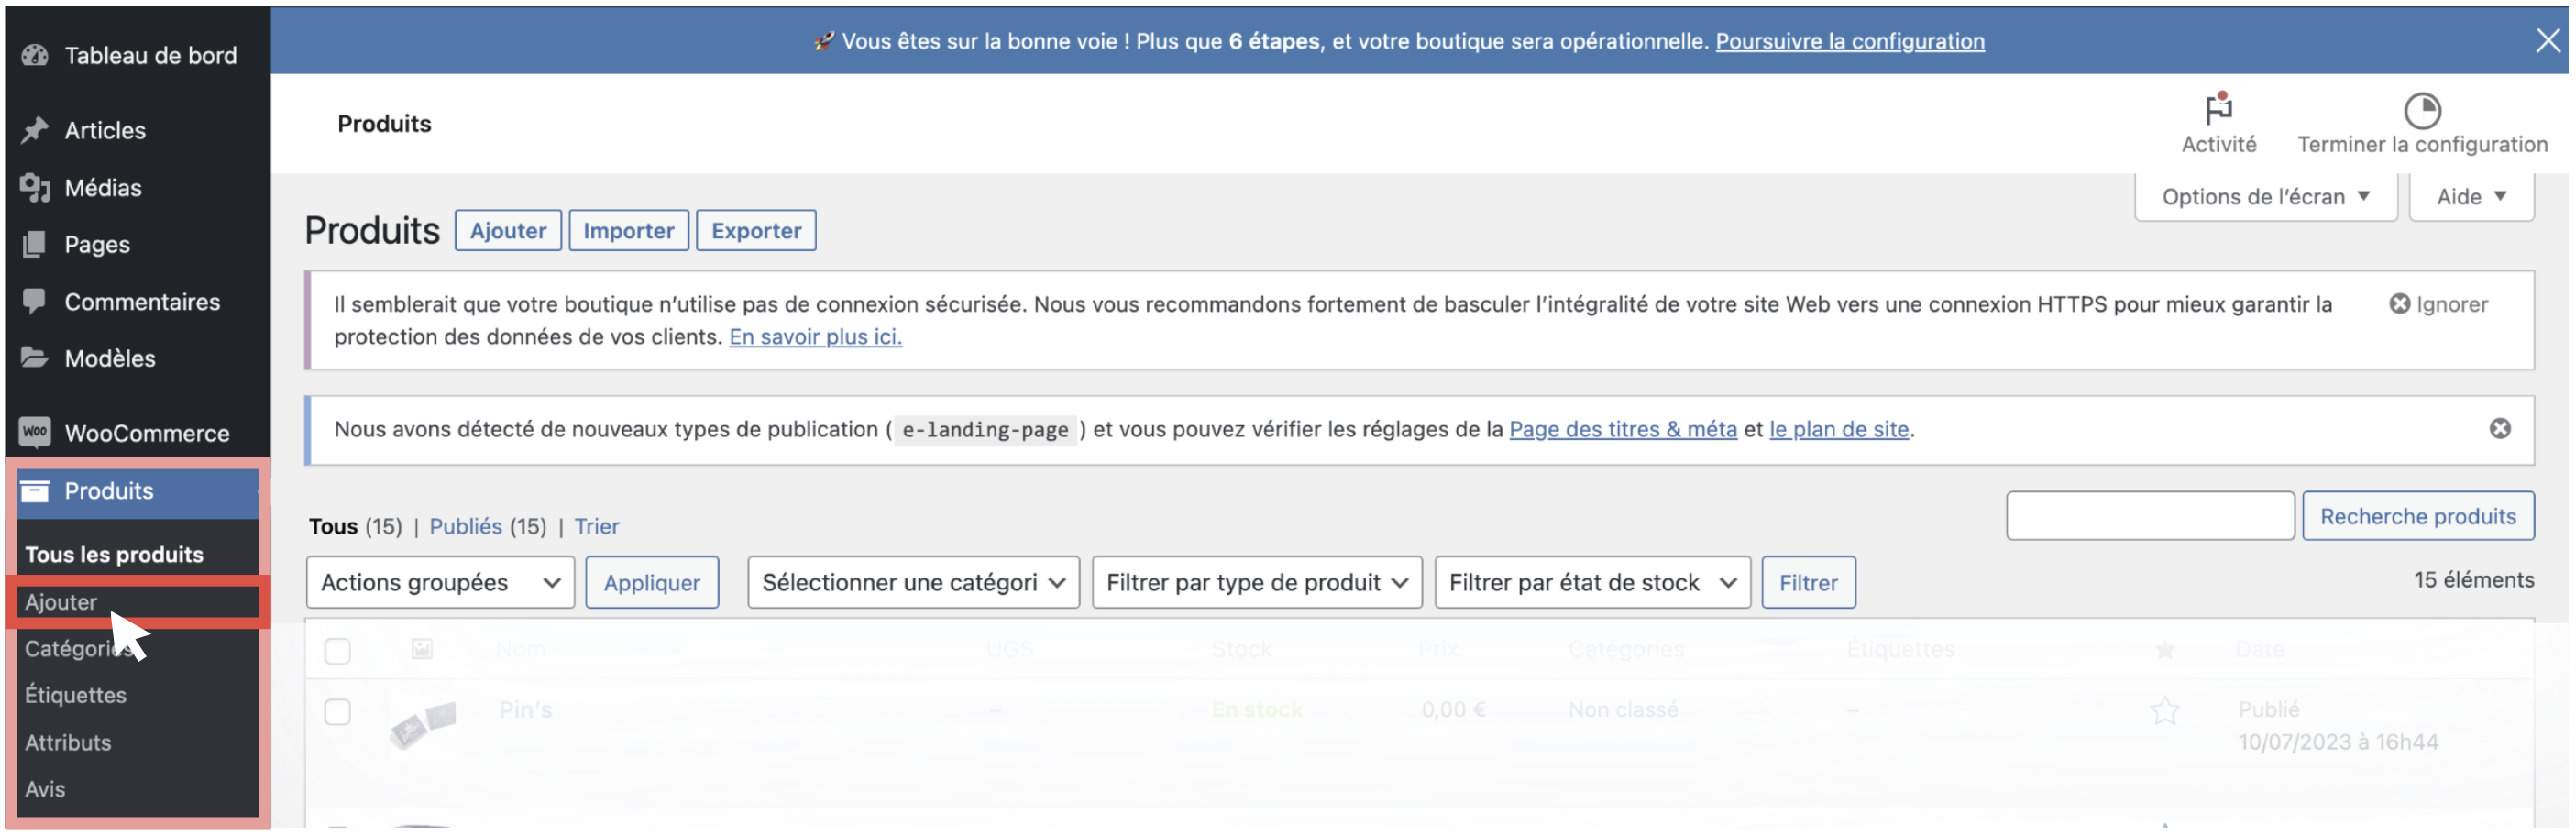Click the Médias icon in sidebar

35,188
